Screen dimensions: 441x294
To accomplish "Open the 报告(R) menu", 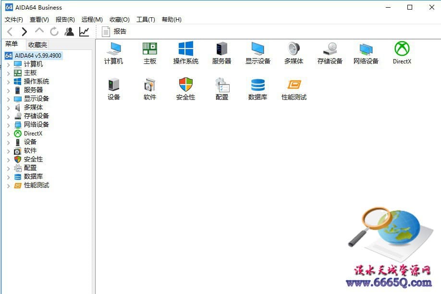I will pos(65,19).
